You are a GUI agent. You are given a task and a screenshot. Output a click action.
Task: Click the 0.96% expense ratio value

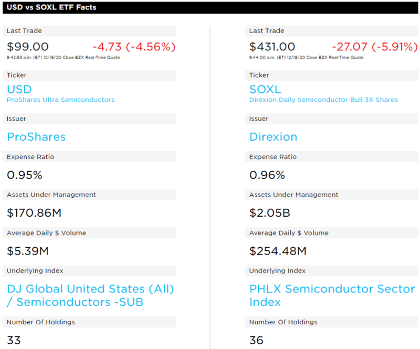[267, 175]
